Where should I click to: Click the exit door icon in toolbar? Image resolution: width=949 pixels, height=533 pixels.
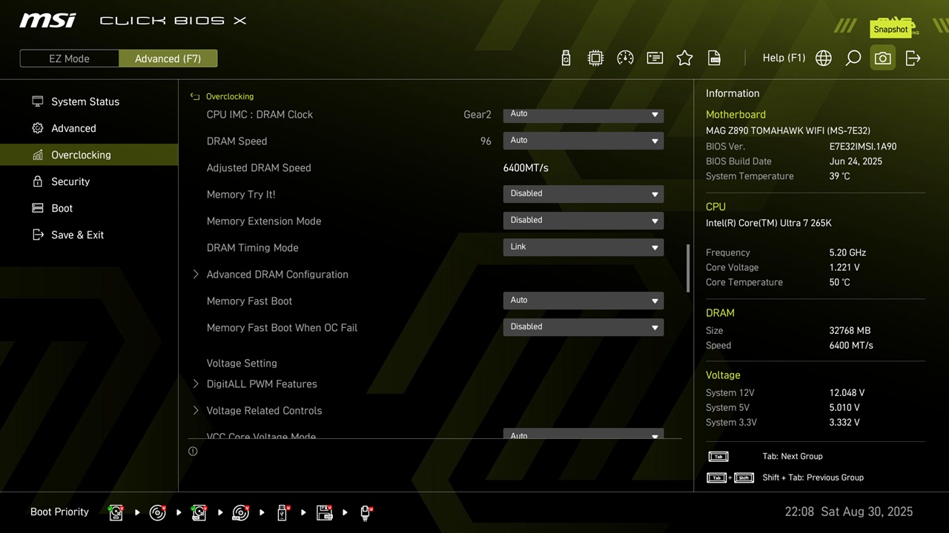tap(913, 58)
